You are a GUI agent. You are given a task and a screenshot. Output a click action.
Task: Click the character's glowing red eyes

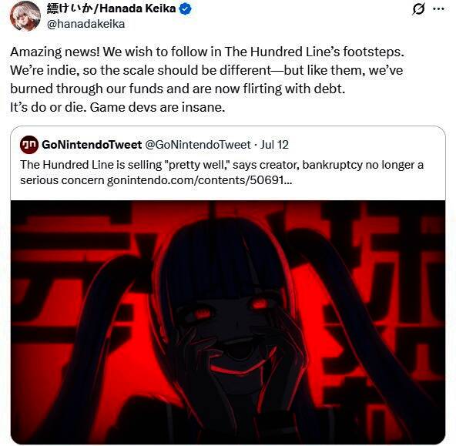click(x=230, y=309)
